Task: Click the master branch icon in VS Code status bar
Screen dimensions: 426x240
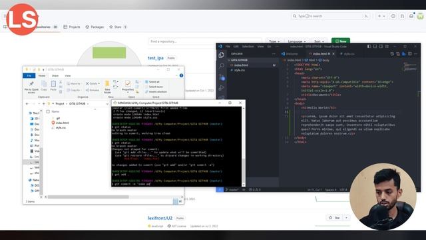Action: point(232,189)
